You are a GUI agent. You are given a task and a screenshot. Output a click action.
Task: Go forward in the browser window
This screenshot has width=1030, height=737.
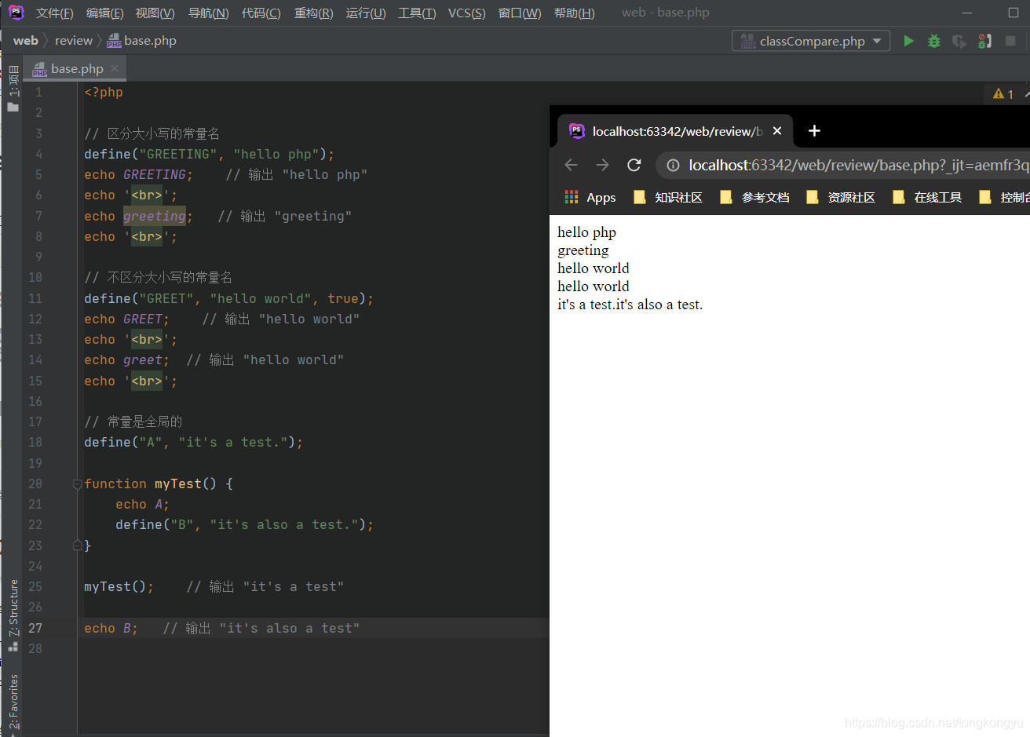pyautogui.click(x=602, y=165)
